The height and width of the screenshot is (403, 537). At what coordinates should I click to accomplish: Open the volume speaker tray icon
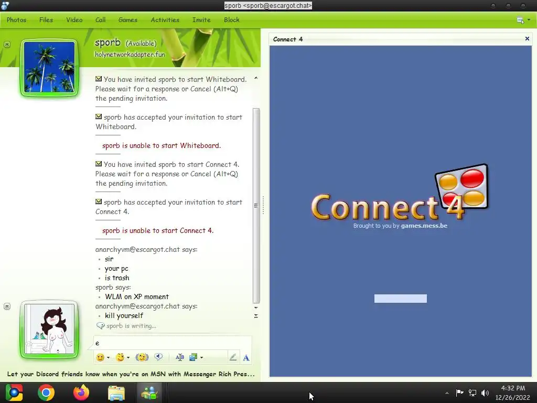pos(485,393)
